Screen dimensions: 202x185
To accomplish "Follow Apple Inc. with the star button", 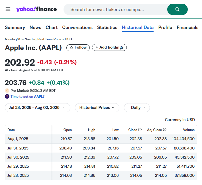I will (78, 47).
